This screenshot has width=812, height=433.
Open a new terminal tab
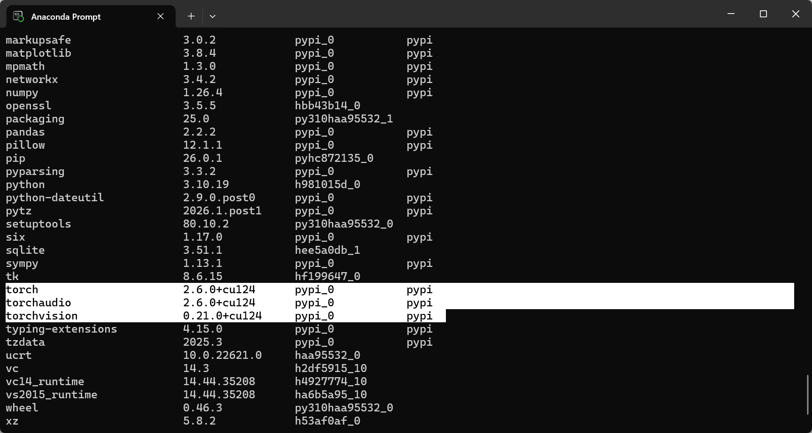[x=191, y=16]
